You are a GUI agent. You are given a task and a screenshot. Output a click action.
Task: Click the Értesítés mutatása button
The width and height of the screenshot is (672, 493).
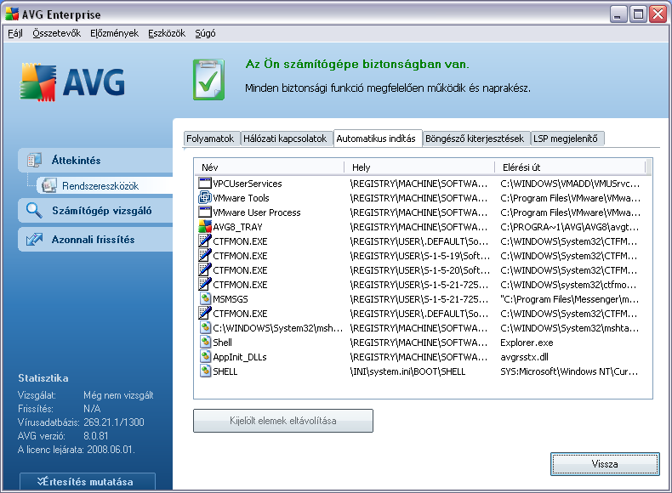point(88,481)
